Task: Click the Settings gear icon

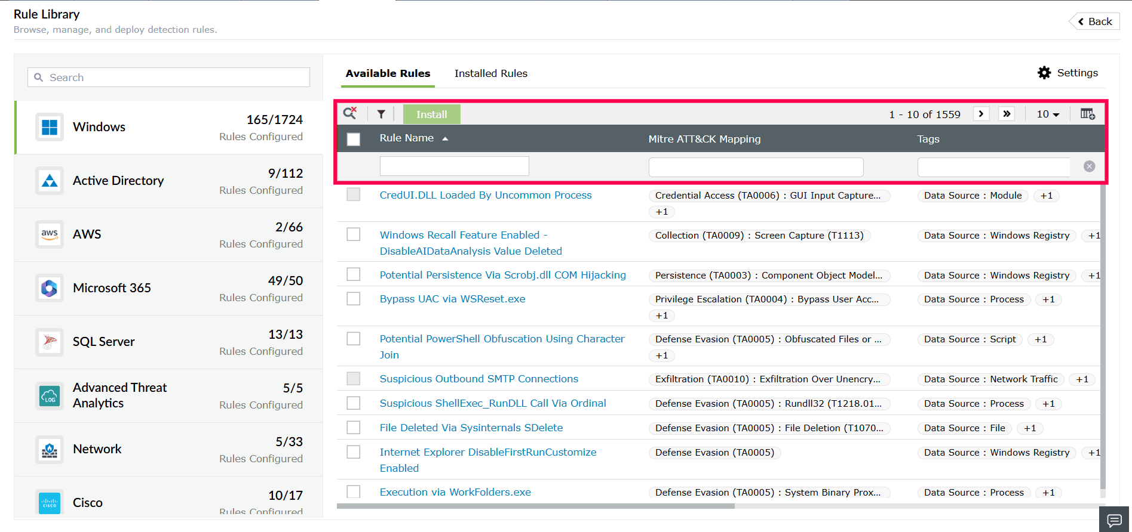Action: click(x=1044, y=73)
